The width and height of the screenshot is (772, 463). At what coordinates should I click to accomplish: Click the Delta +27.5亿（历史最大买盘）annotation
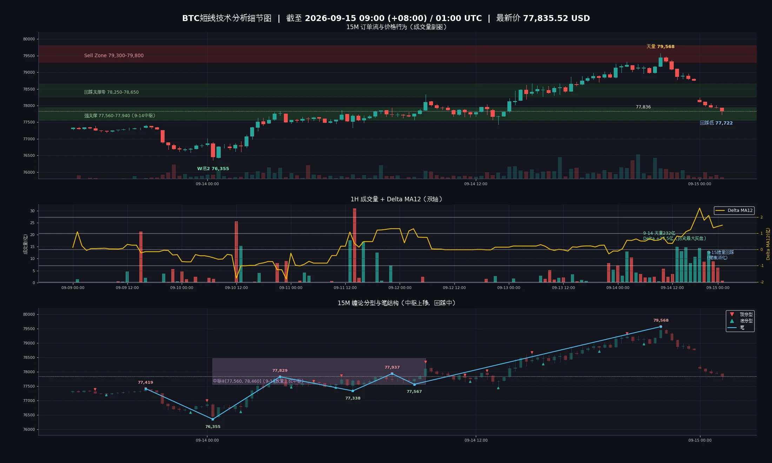click(675, 239)
